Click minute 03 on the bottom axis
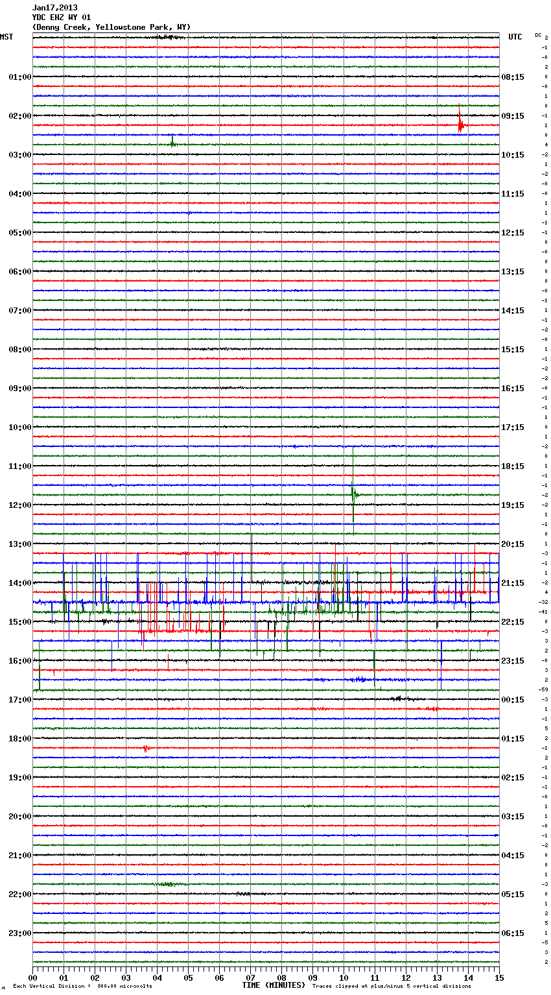551x995 pixels. coord(126,977)
